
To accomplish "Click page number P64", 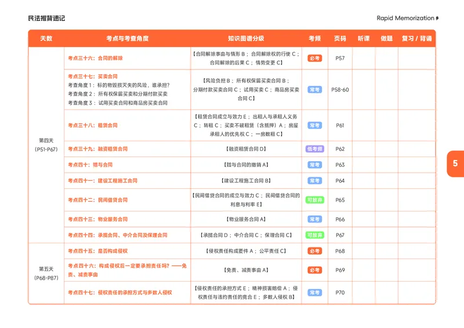I will (340, 181).
